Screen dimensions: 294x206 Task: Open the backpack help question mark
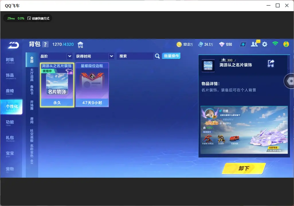pos(45,44)
